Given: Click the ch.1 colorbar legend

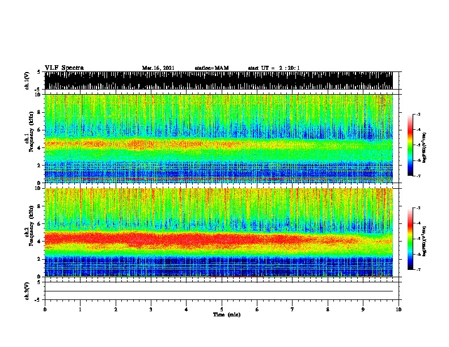Looking at the screenshot, I should (x=410, y=145).
